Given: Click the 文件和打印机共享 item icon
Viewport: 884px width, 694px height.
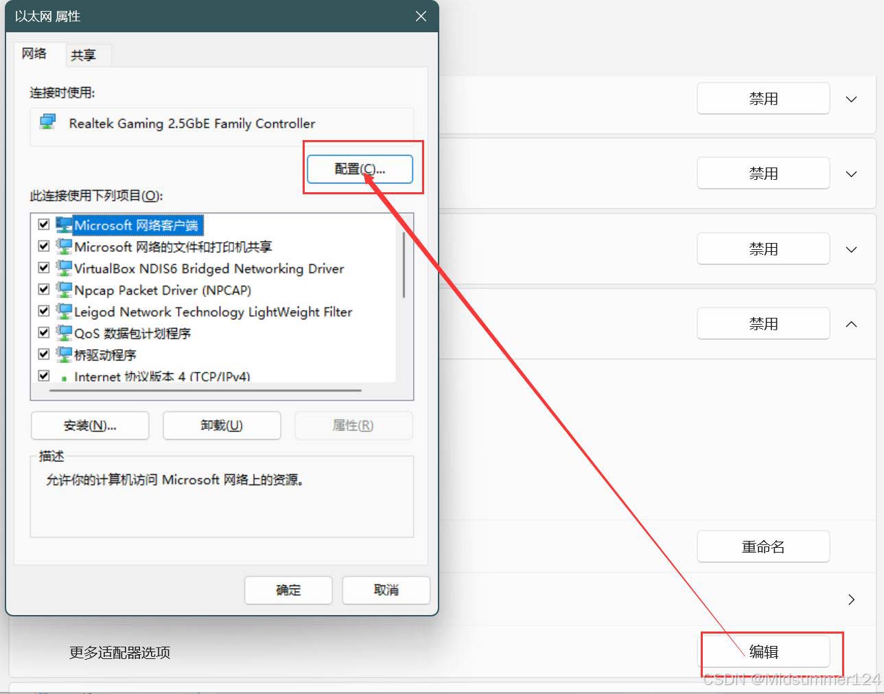Looking at the screenshot, I should pos(64,246).
